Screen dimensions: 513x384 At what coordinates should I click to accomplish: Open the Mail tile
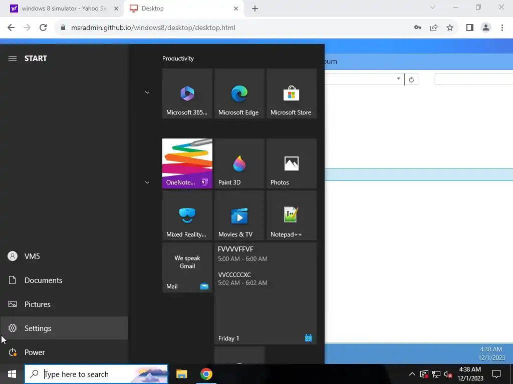pyautogui.click(x=187, y=267)
